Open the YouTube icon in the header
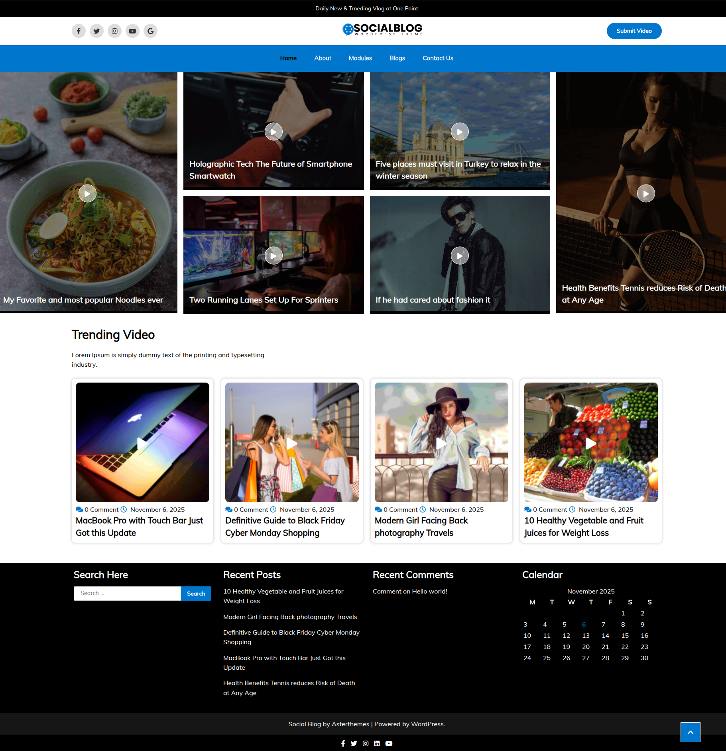 pos(132,31)
